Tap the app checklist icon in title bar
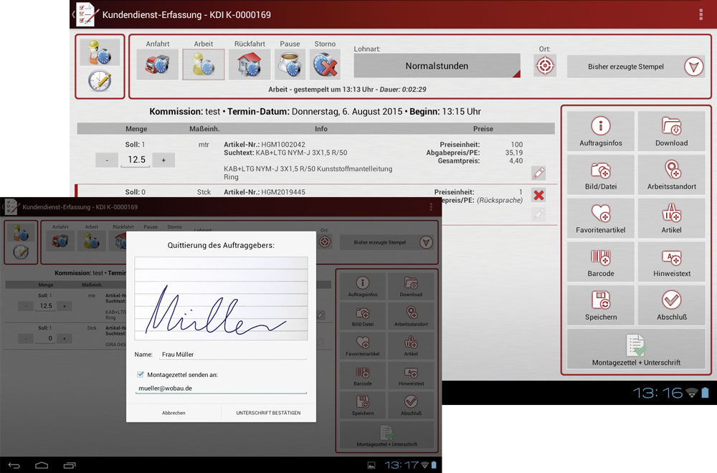 87,14
